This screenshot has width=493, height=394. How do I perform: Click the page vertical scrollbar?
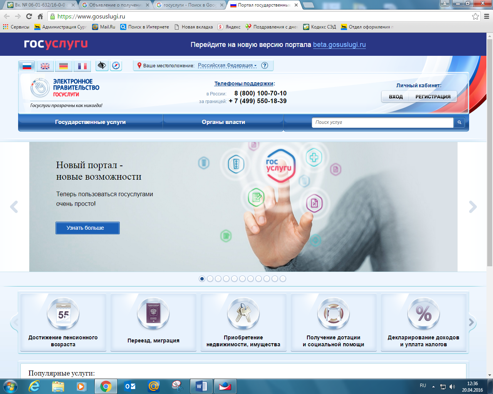490,152
